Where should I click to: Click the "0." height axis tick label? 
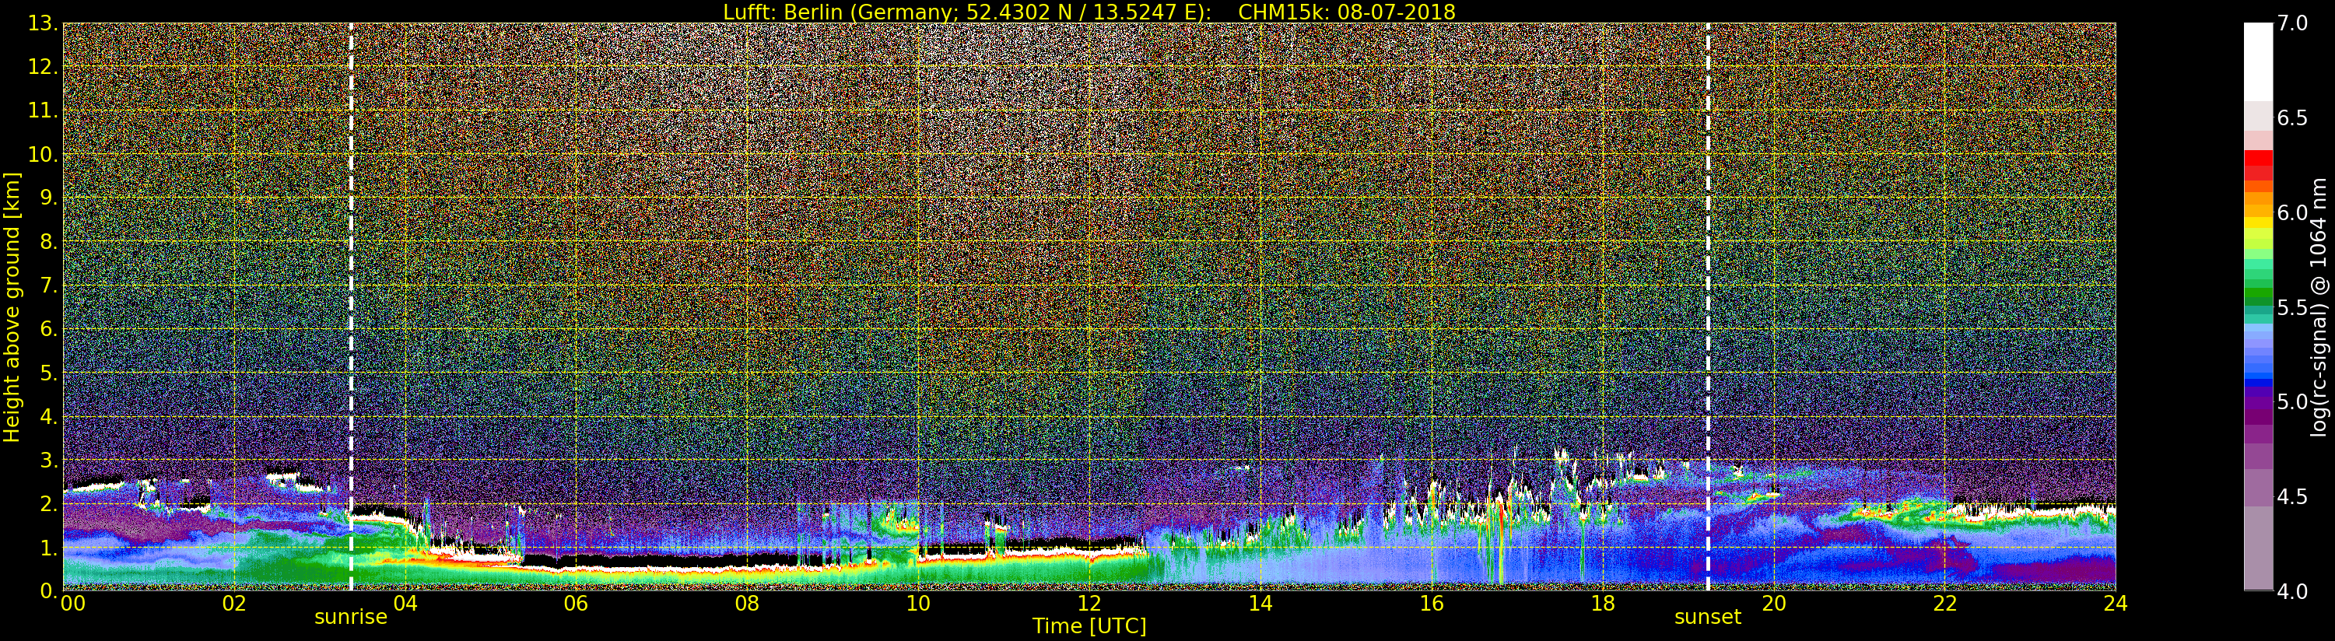click(x=48, y=590)
